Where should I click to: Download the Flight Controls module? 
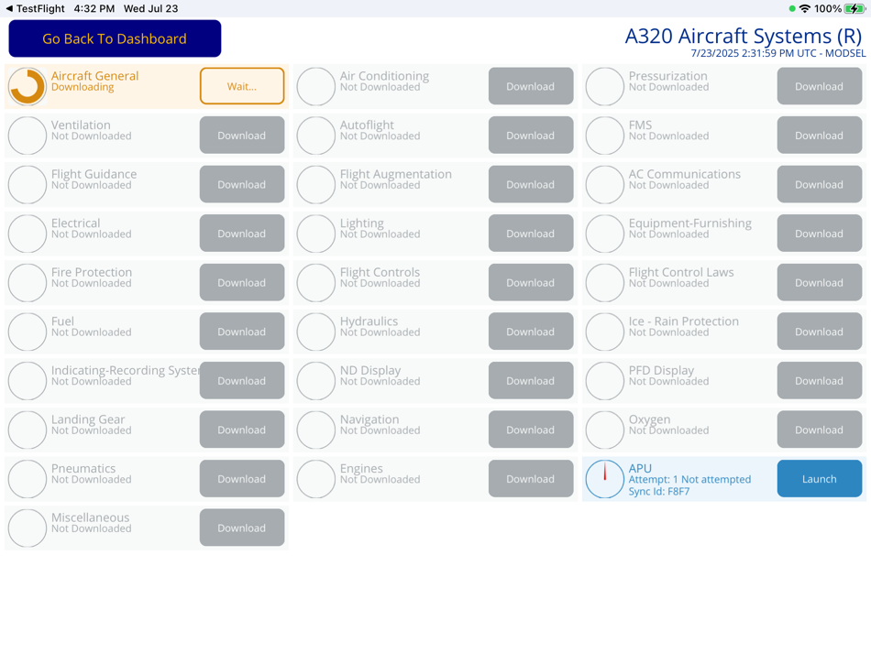(531, 282)
